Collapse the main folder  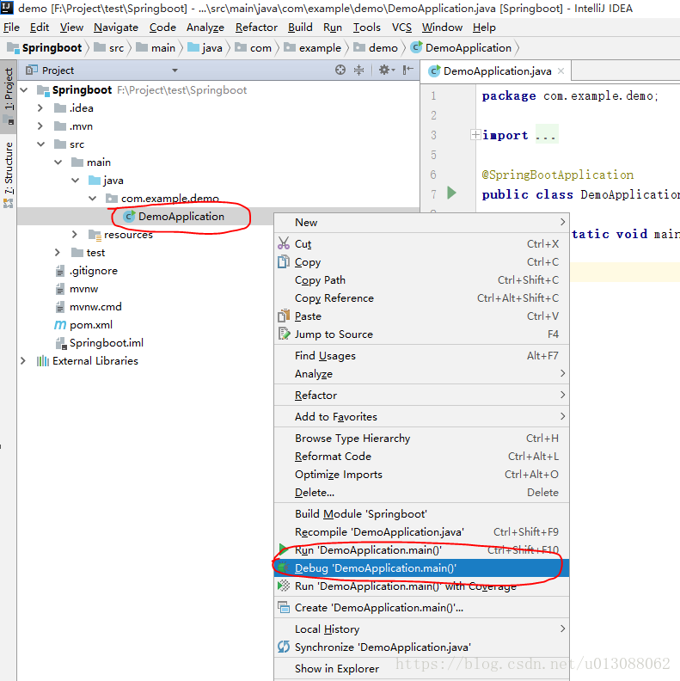[58, 162]
